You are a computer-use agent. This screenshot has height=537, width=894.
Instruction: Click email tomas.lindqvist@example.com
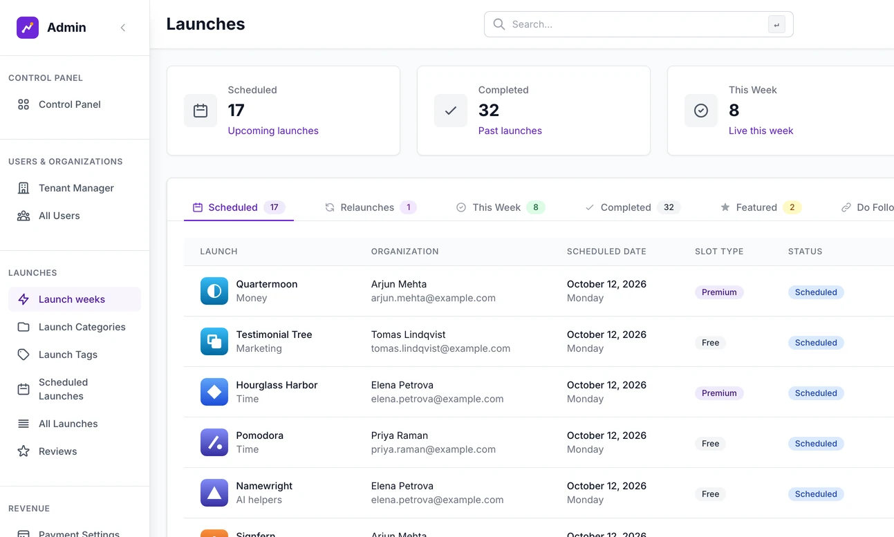tap(440, 348)
